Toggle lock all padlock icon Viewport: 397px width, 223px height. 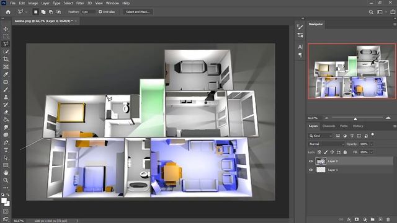click(x=345, y=152)
